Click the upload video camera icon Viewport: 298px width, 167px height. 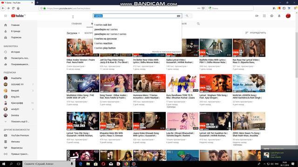tap(257, 16)
